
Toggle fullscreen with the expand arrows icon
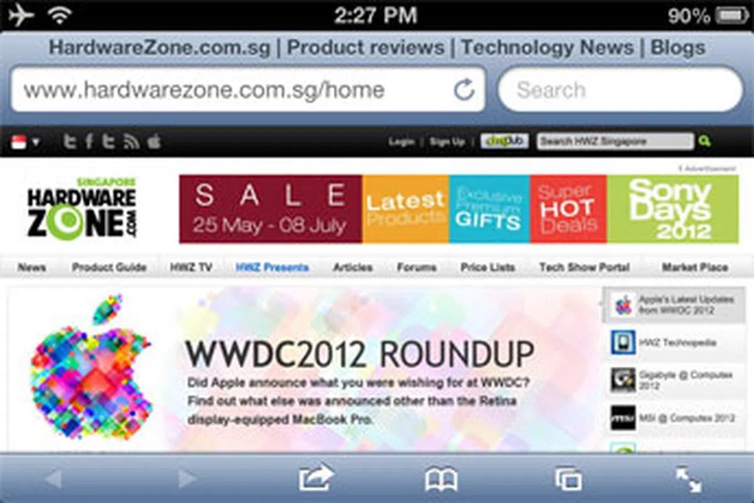point(689,480)
